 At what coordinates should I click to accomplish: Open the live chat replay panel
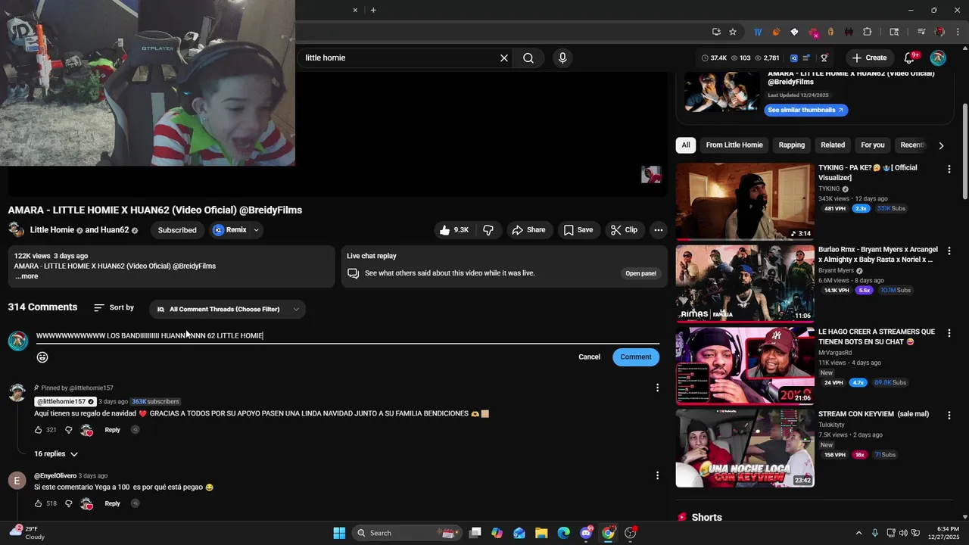[x=640, y=273]
